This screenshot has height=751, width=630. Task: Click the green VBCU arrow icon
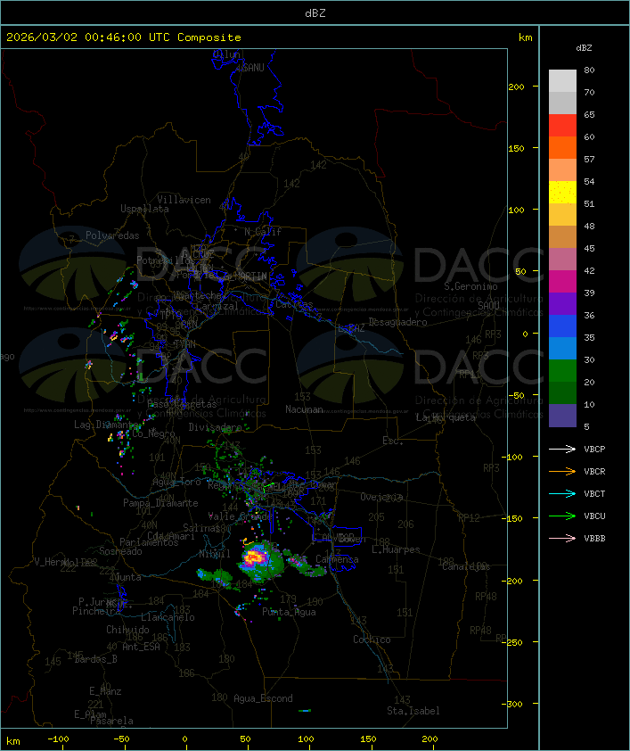[562, 516]
